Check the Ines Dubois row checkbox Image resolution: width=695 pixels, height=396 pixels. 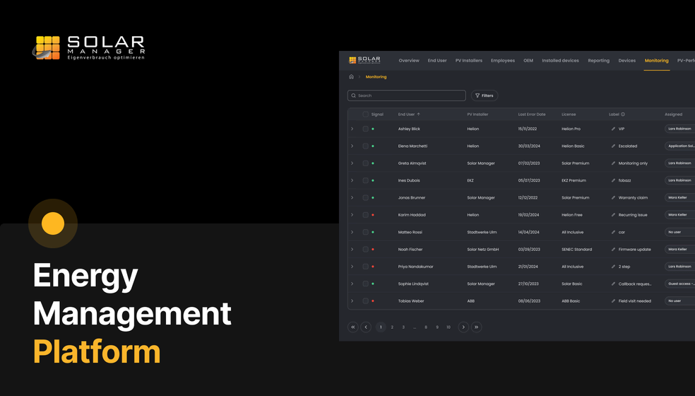point(366,180)
